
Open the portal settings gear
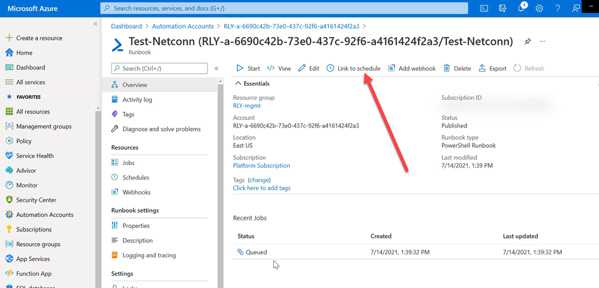tap(539, 8)
